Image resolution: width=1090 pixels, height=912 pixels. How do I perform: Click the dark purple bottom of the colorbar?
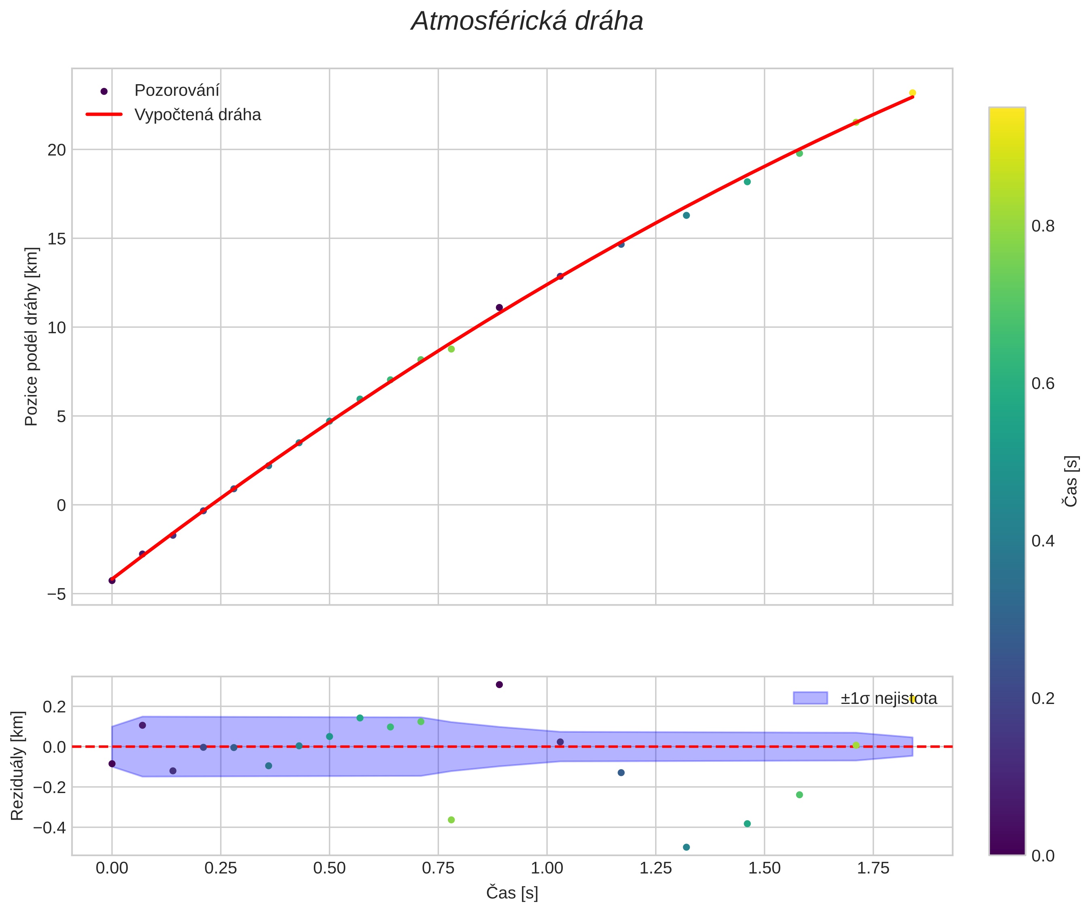(x=1007, y=848)
